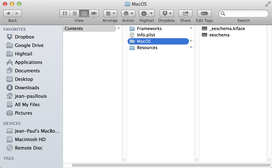Expand the Frameworks folder arrow
This screenshot has height=168, width=272.
tap(191, 28)
